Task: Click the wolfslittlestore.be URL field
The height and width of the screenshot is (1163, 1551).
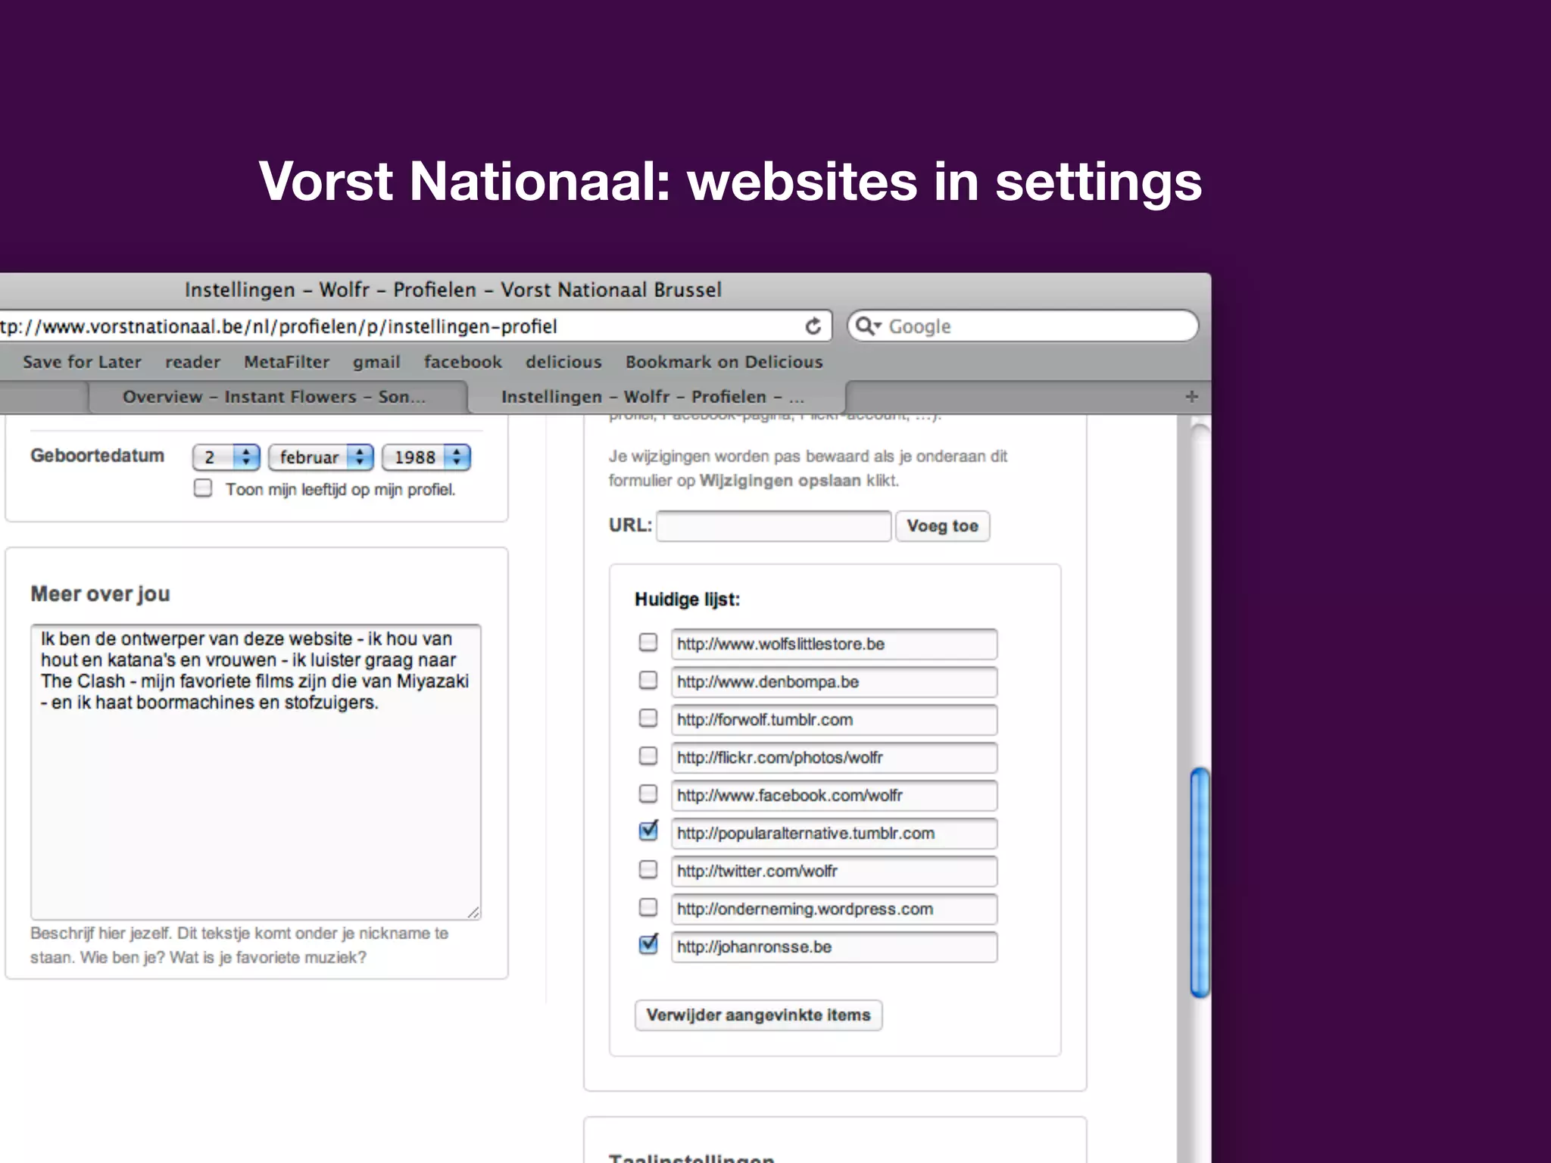Action: [x=834, y=644]
